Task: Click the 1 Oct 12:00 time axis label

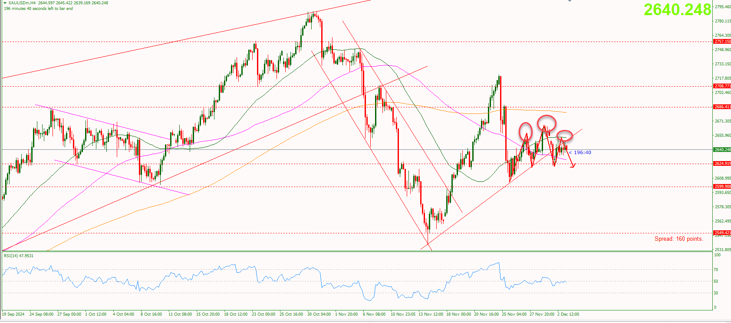Action: [96, 314]
